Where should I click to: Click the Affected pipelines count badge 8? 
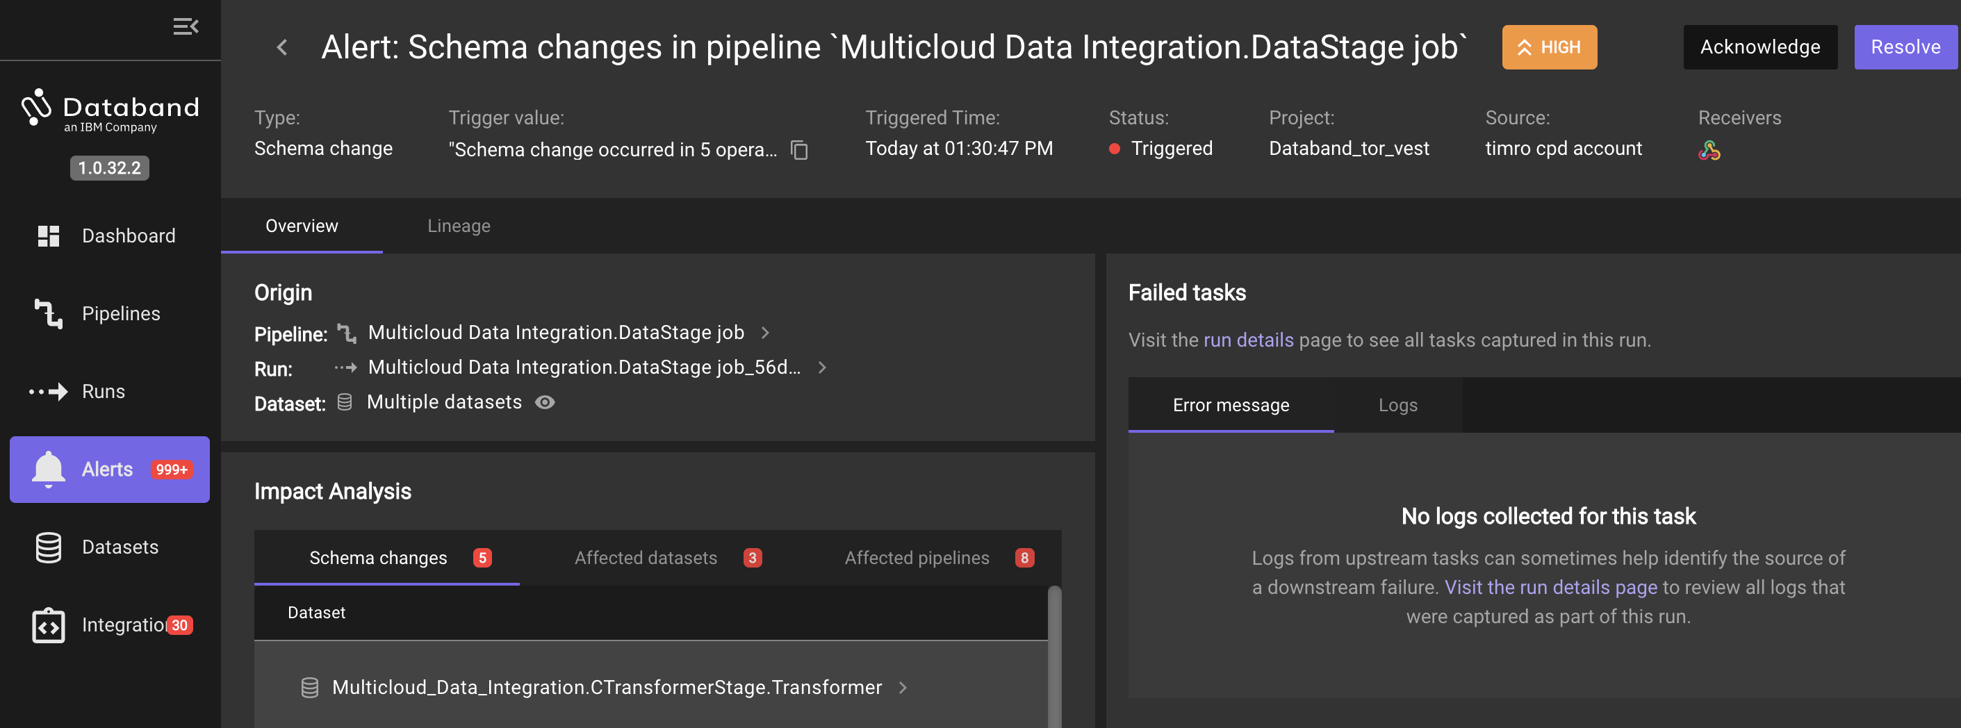coord(1024,558)
